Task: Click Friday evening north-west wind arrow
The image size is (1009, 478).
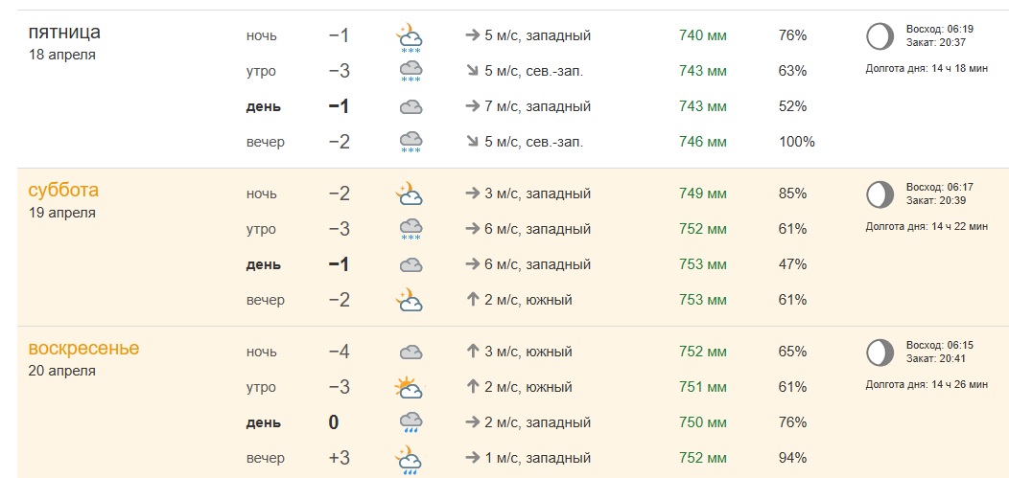Action: click(x=472, y=142)
